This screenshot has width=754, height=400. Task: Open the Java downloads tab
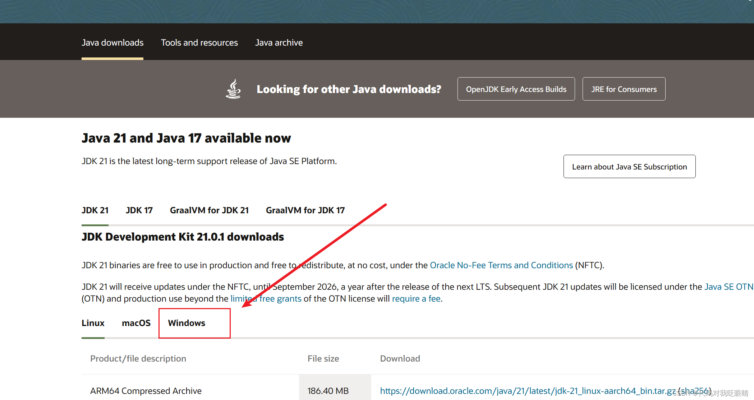[x=112, y=42]
